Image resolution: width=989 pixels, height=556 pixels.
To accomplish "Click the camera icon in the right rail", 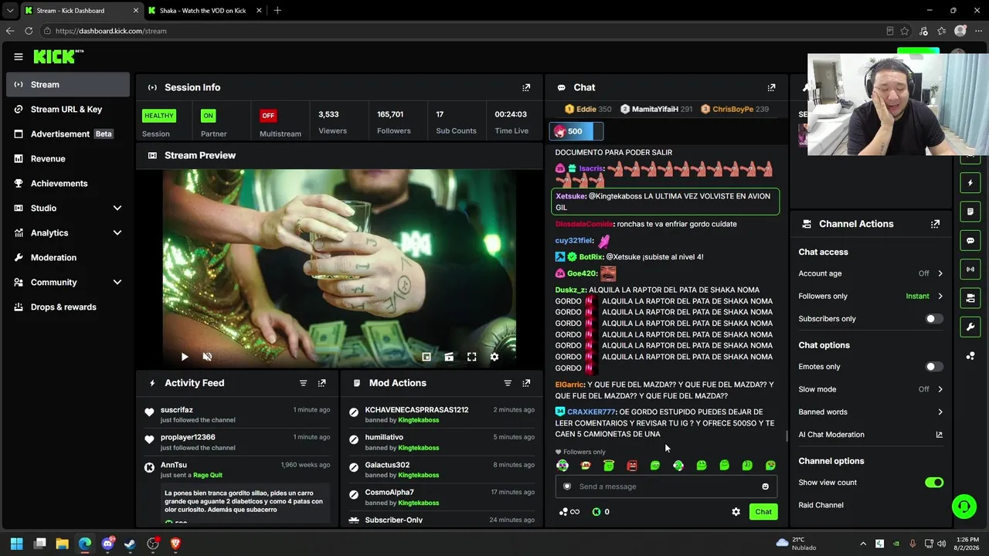I will point(970,297).
